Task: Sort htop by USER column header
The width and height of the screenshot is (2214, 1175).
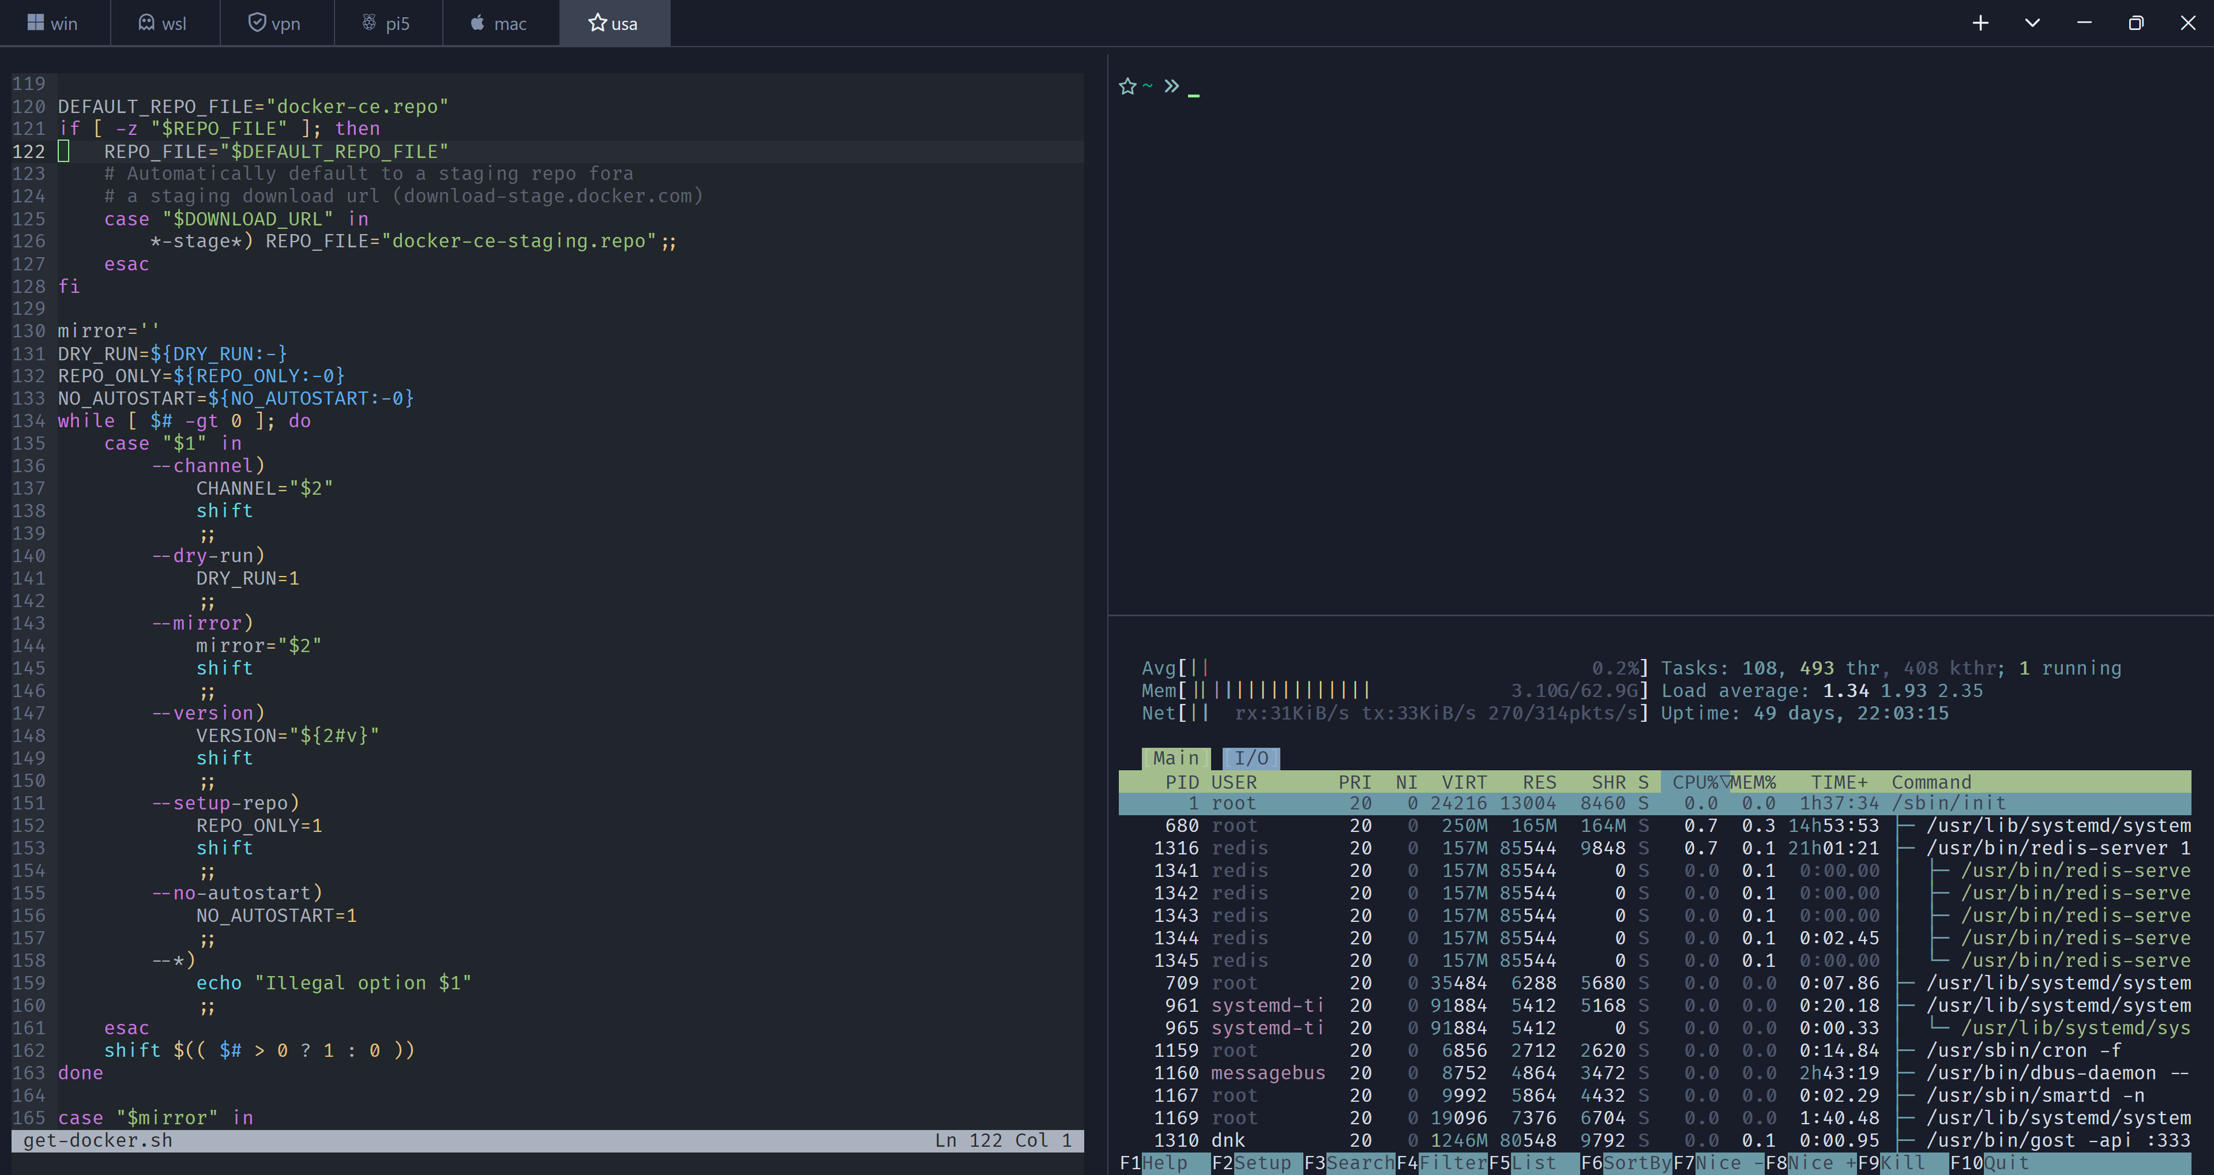Action: [x=1234, y=782]
